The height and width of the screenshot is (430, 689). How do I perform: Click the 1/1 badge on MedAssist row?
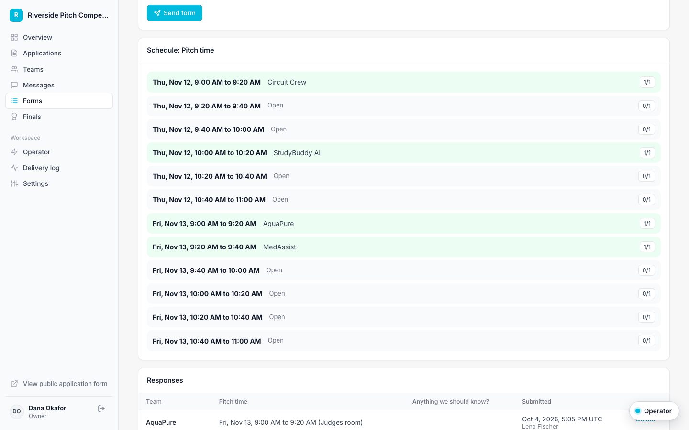647,247
